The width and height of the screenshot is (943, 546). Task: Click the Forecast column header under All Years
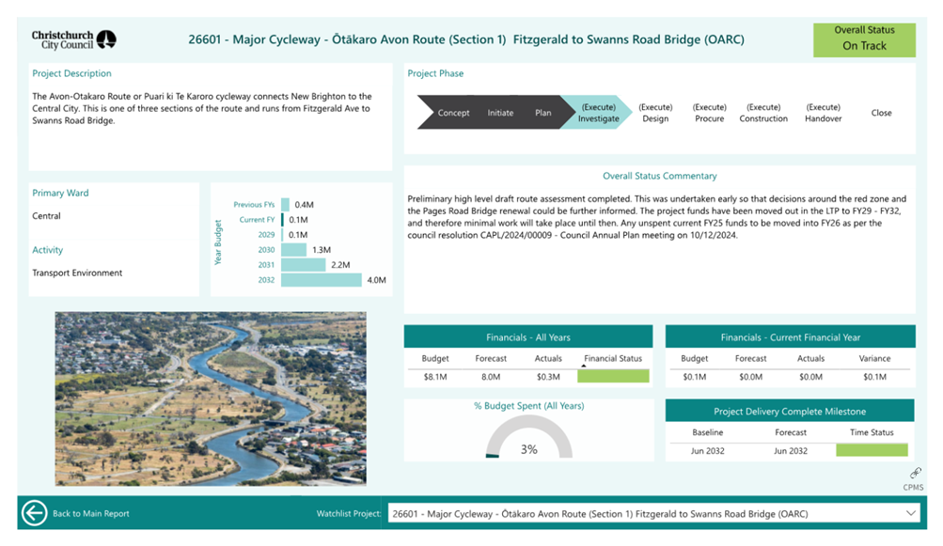click(x=491, y=358)
